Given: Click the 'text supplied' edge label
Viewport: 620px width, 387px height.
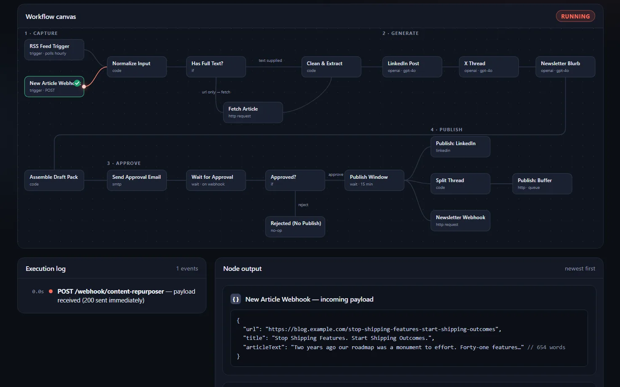Looking at the screenshot, I should point(270,61).
